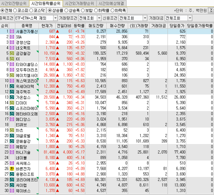
Task: Click the 신 icon beside KX
Action: click(12, 59)
